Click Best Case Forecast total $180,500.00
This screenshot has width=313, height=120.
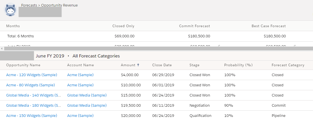click(x=275, y=36)
